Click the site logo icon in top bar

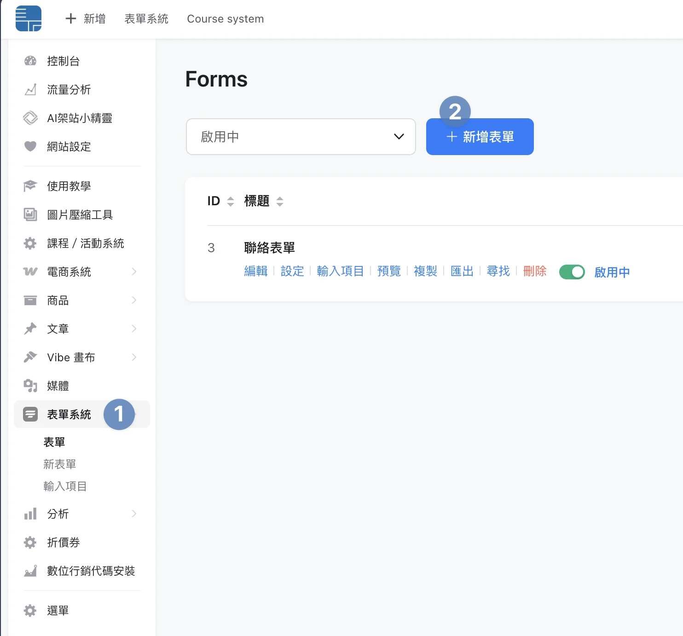click(x=29, y=18)
